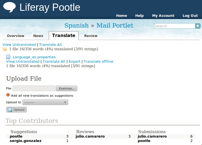The image size is (202, 145).
Task: Open the News tab
Action: 38,36
